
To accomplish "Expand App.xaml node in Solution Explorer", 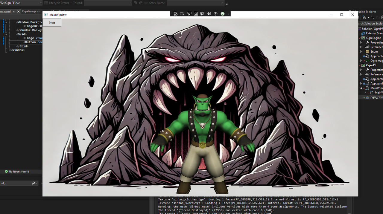I will 361,83.
